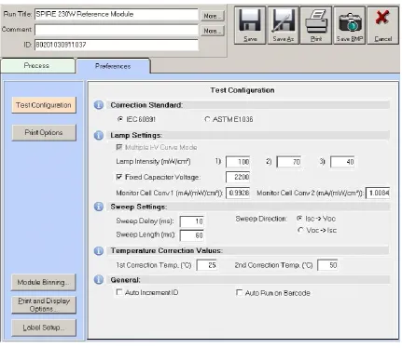Switch to the Process tab

38,66
